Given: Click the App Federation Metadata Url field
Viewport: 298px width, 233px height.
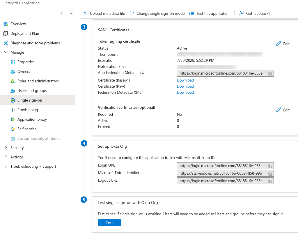Looking at the screenshot, I should [225, 73].
